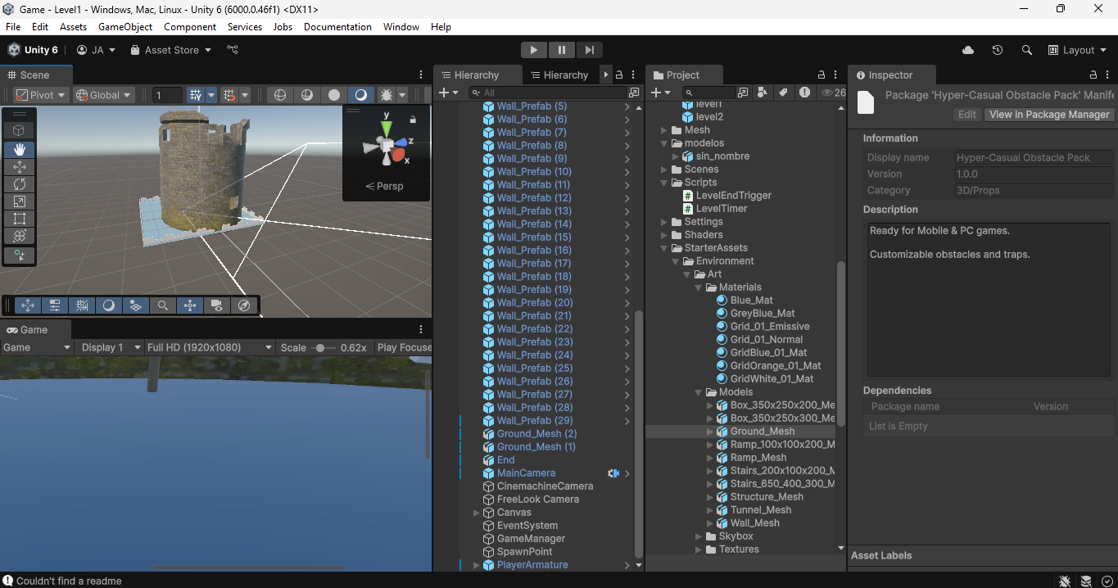Toggle hidden packages visibility eye icon
Viewport: 1118px width, 588px height.
tap(833, 93)
